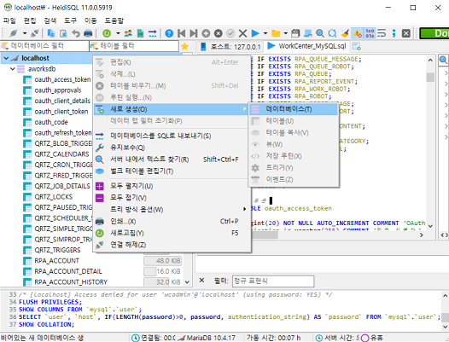Click the save floppy disk icon
This screenshot has height=342, width=449.
(295, 33)
